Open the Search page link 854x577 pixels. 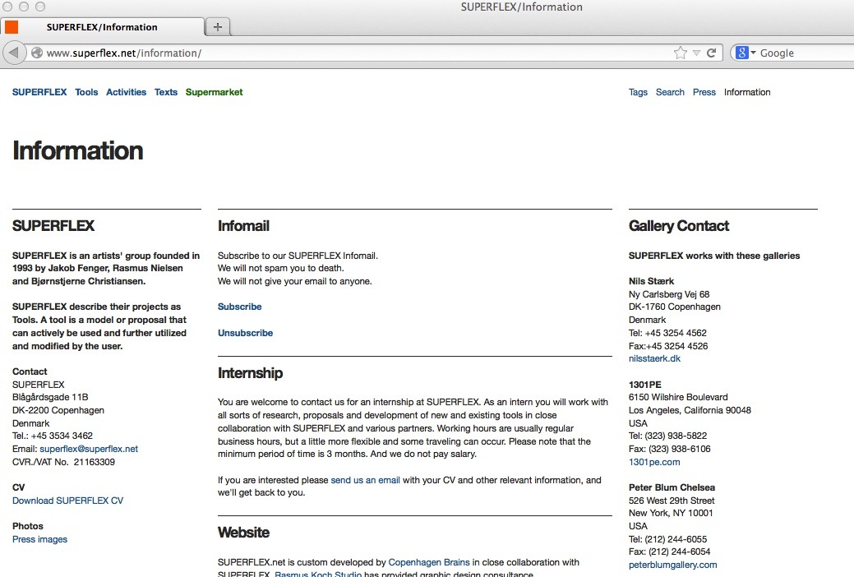coord(670,92)
